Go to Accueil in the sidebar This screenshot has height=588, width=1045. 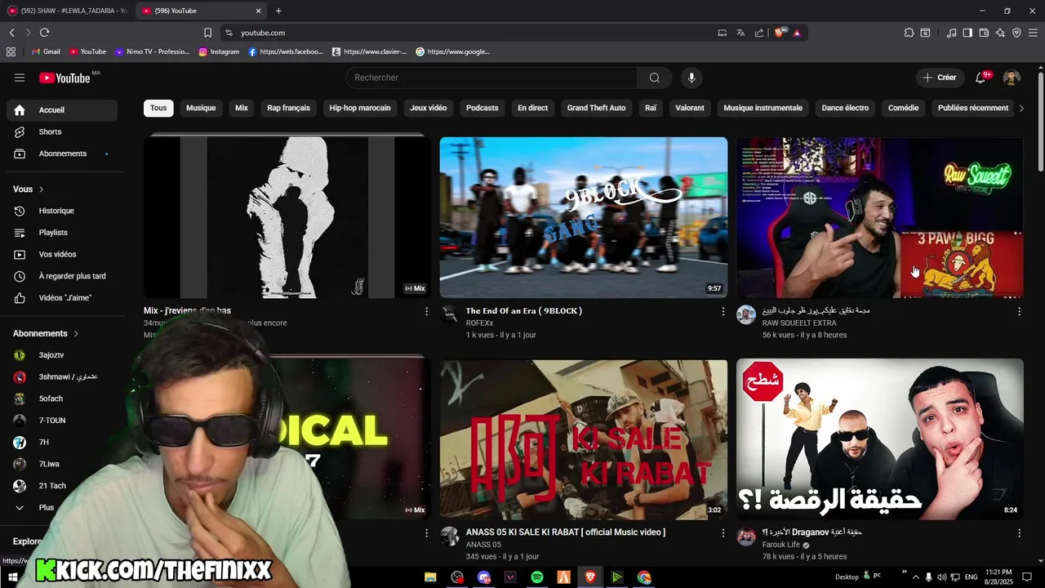tap(62, 110)
